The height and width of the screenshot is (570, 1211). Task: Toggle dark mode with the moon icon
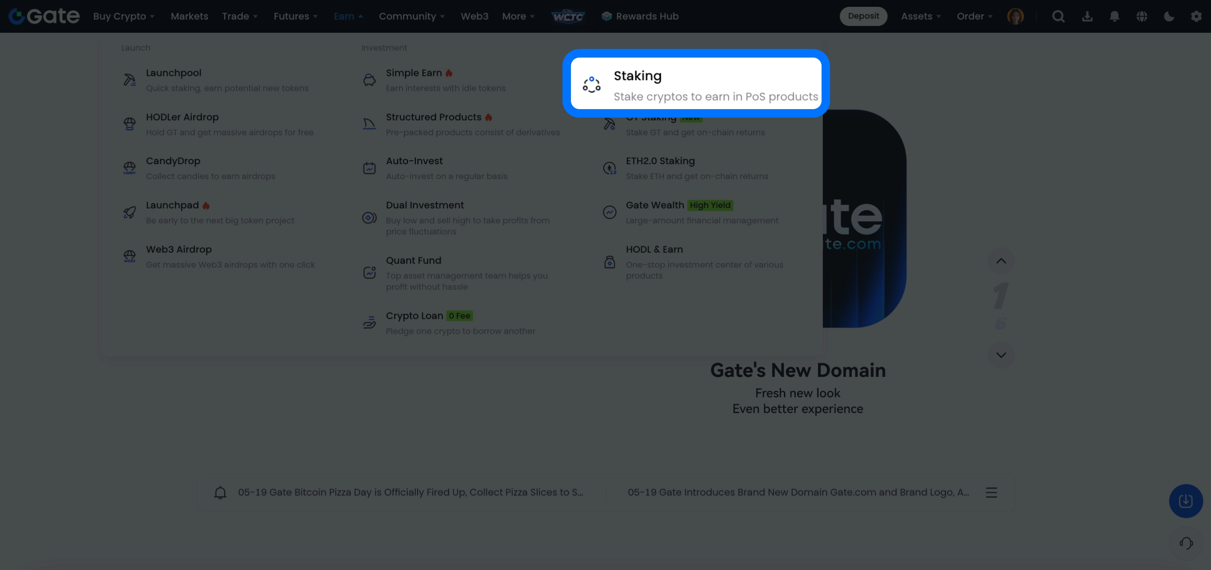[x=1169, y=16]
